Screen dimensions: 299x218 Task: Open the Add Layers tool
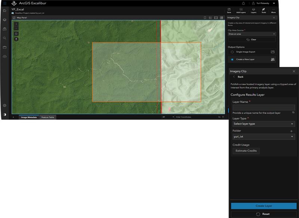[x=241, y=10]
